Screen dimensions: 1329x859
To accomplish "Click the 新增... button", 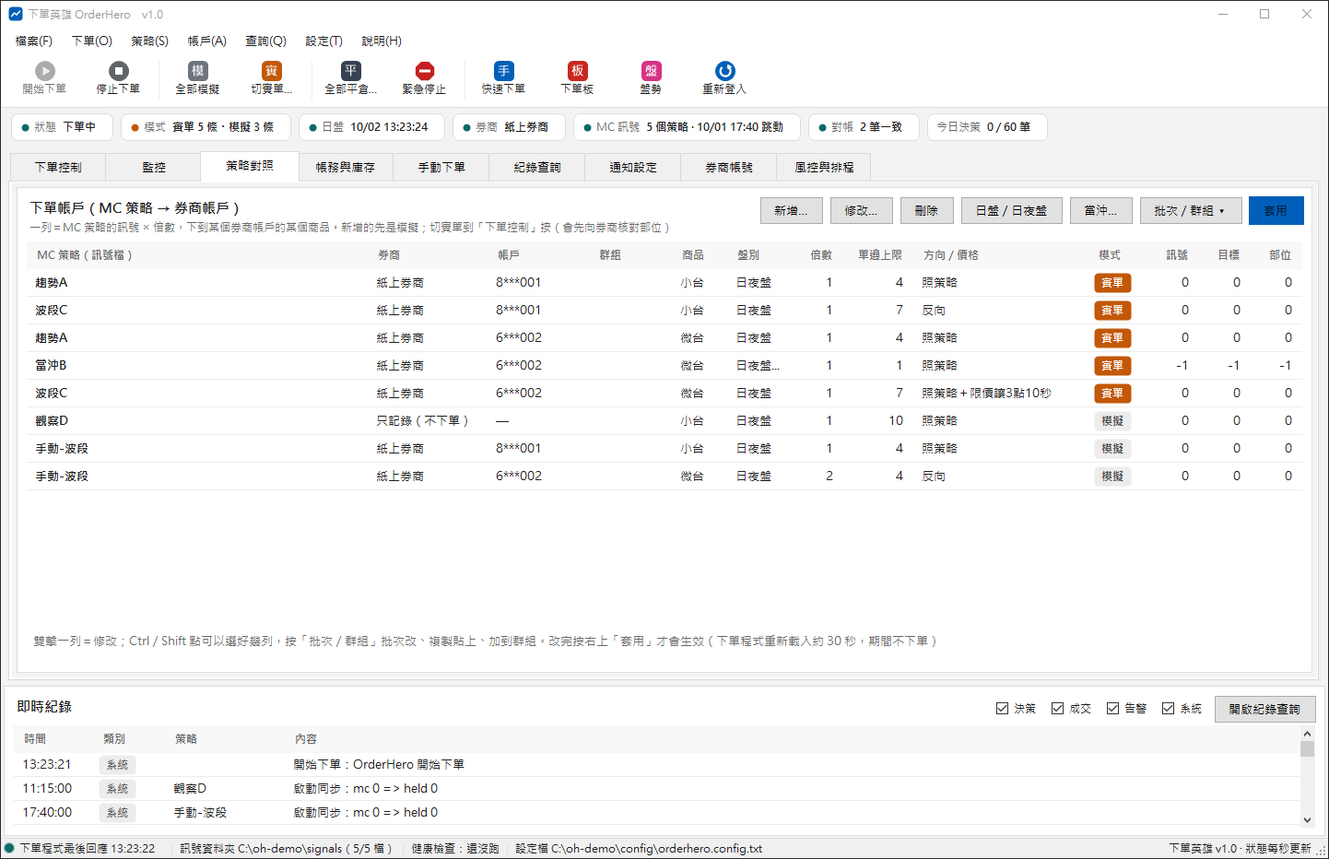I will 792,211.
